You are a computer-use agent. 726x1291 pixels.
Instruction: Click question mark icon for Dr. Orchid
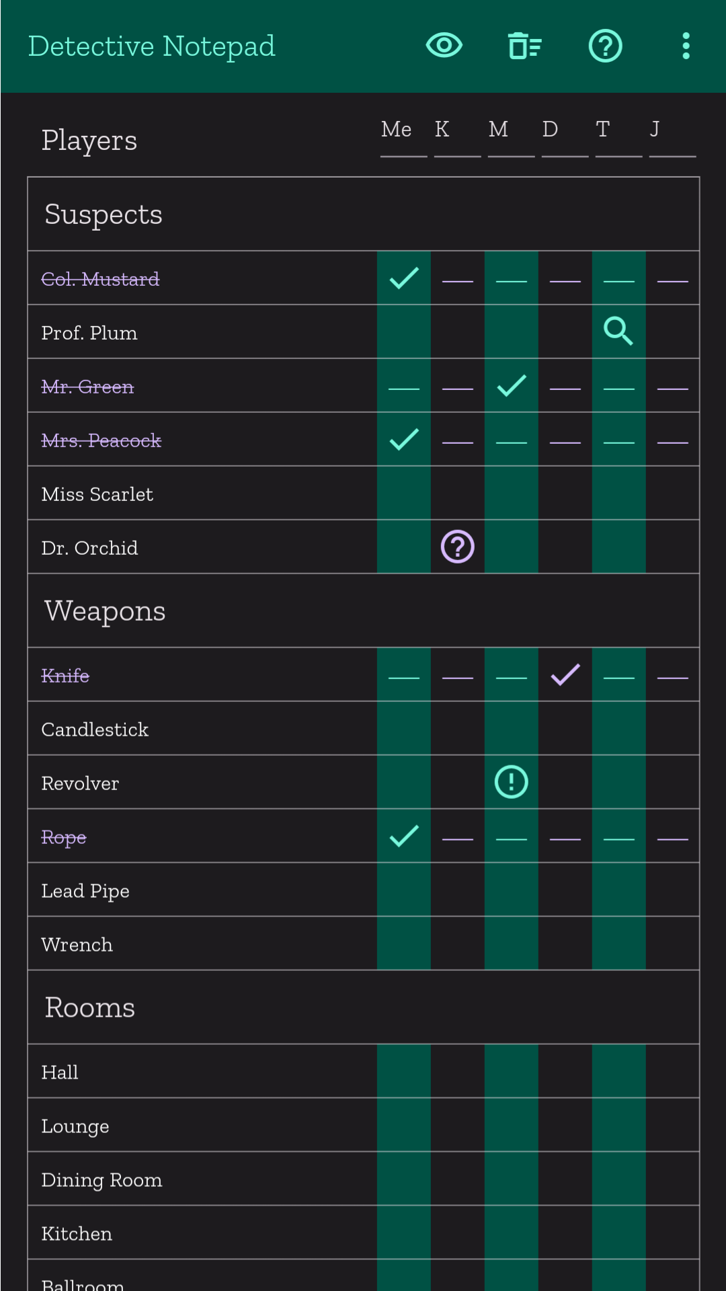pyautogui.click(x=458, y=547)
